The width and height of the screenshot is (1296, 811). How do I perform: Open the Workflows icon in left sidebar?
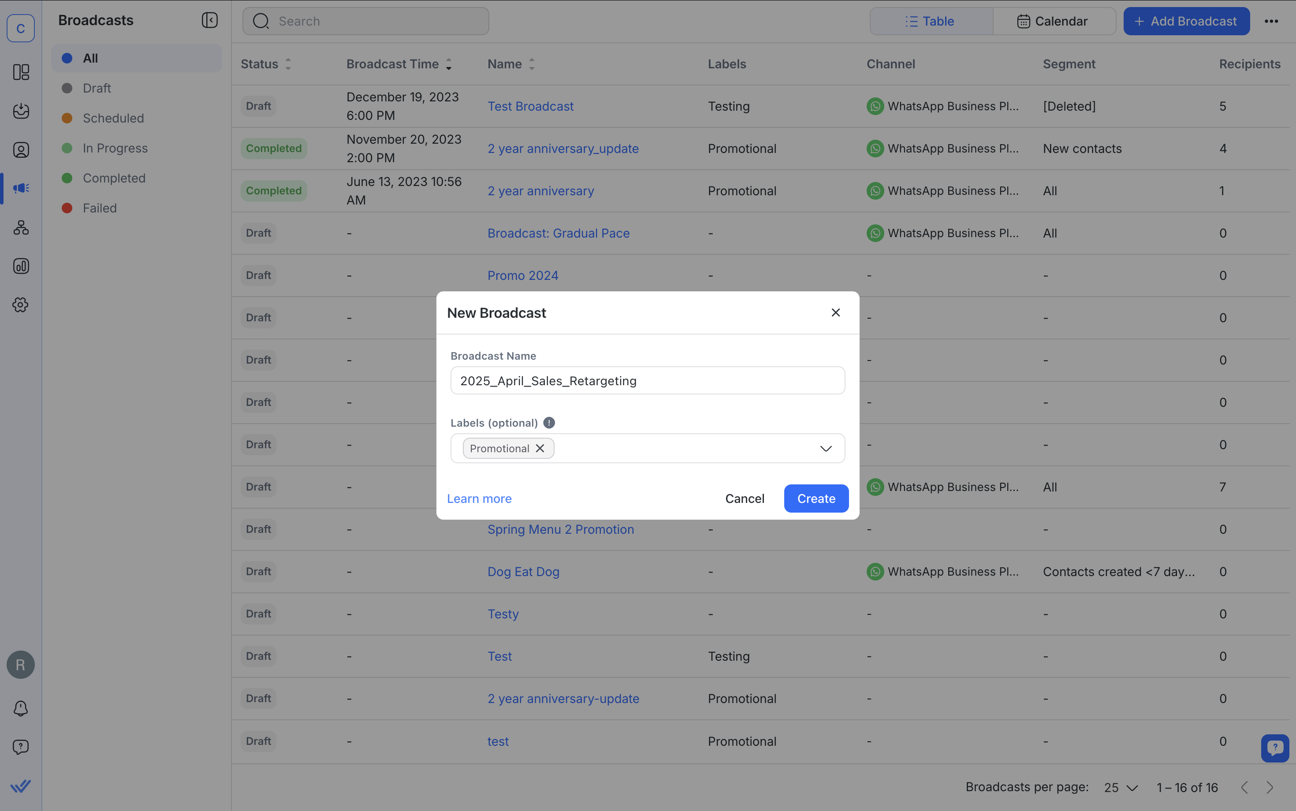pyautogui.click(x=21, y=227)
